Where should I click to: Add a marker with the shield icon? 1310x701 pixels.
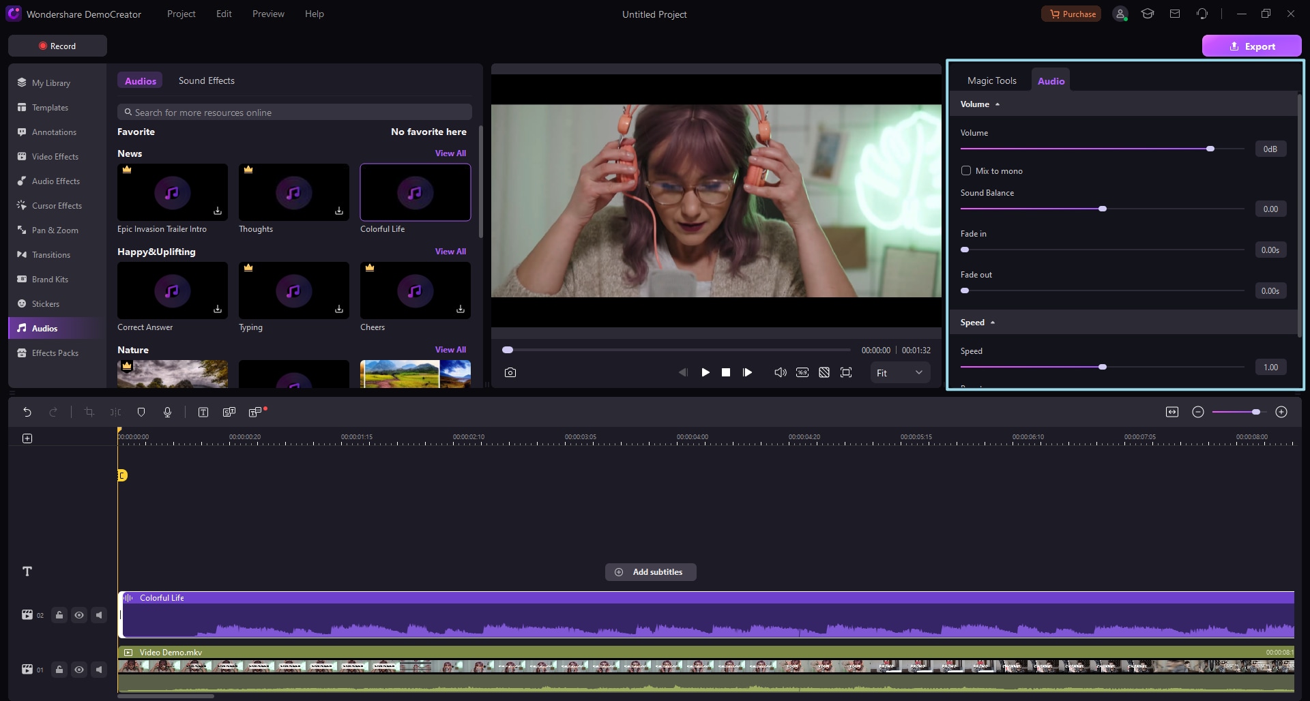(141, 412)
